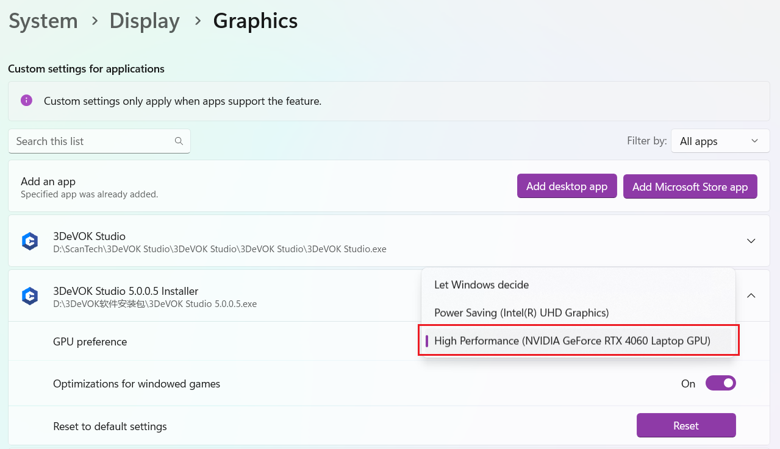Click the Add Microsoft Store app button
Screen dimensions: 780x449
(x=690, y=186)
